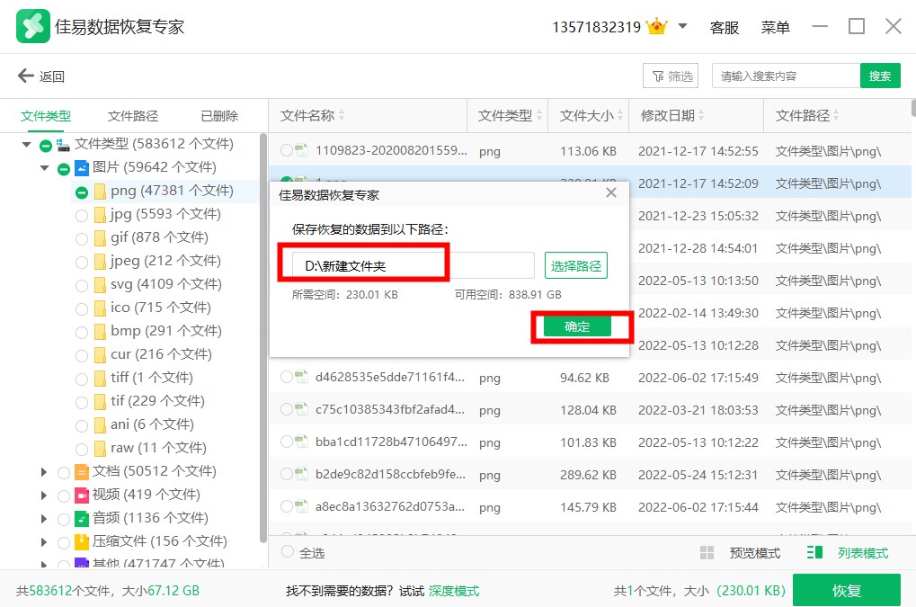Click the cur folder icon
Image resolution: width=916 pixels, height=607 pixels.
coord(100,354)
